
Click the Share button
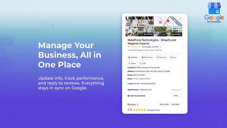pos(132,63)
